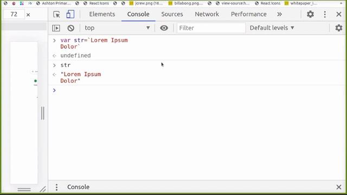Open the DevTools three-dot customize menu
Viewport: 347px width, 195px height.
click(x=325, y=15)
